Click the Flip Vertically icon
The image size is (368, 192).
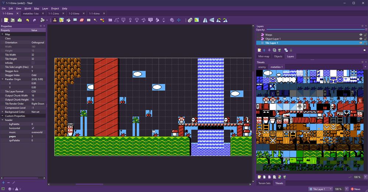(x=212, y=20)
